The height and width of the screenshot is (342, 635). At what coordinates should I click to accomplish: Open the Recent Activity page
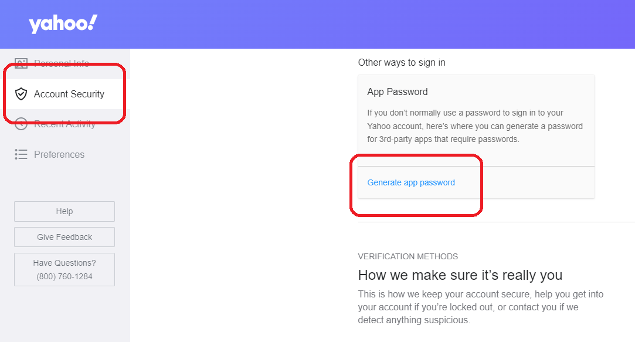pyautogui.click(x=64, y=124)
